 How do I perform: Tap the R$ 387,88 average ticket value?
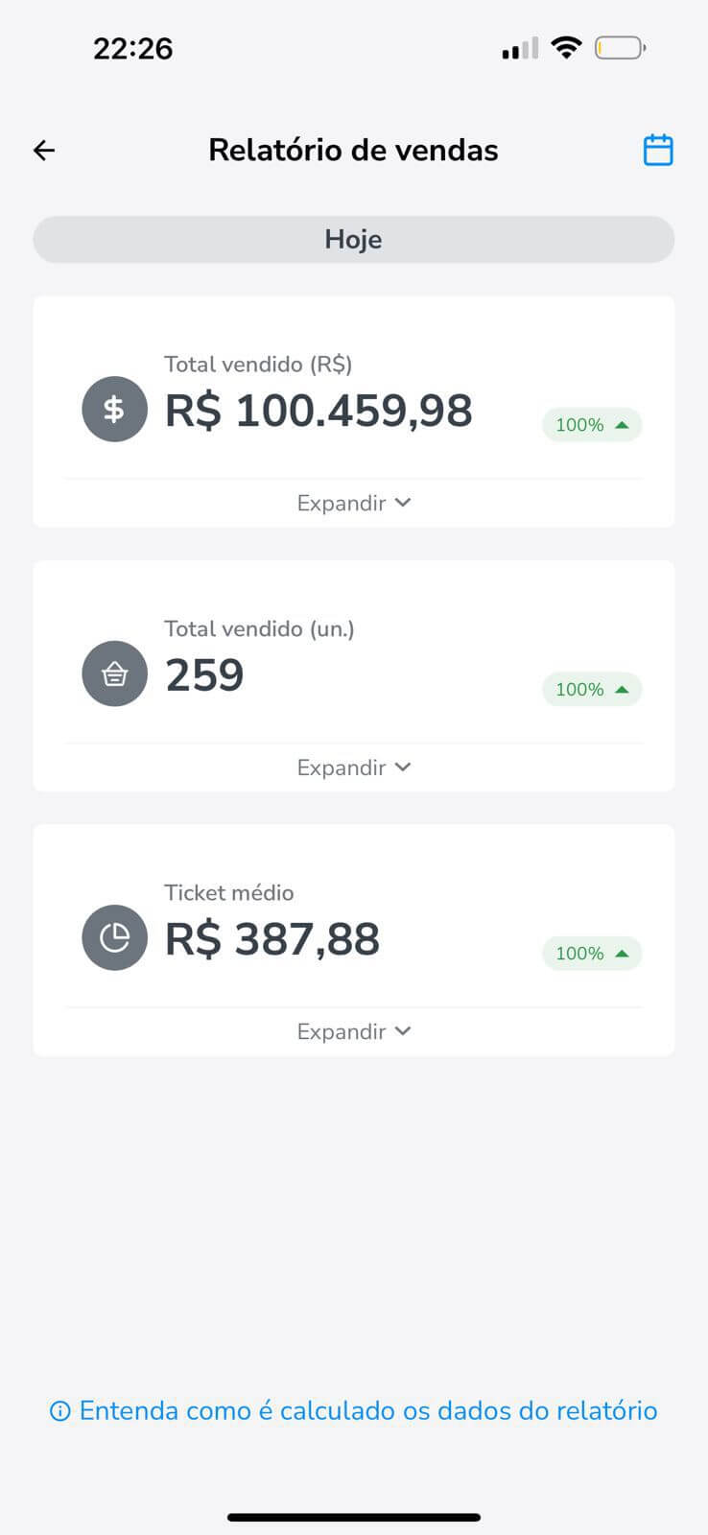point(272,939)
